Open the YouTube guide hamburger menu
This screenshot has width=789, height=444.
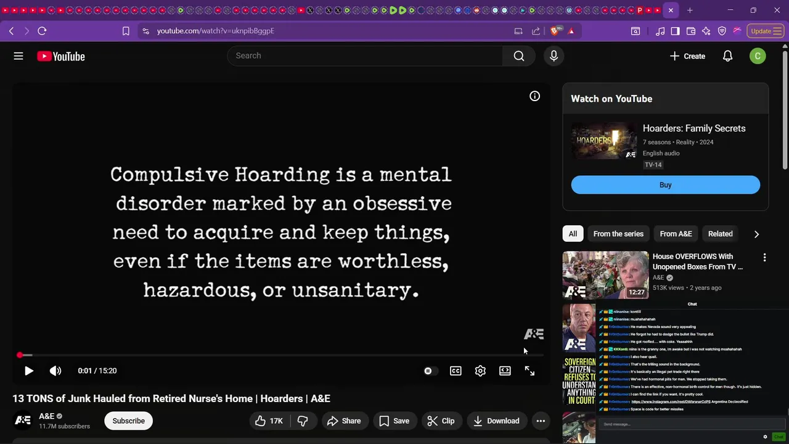point(18,56)
